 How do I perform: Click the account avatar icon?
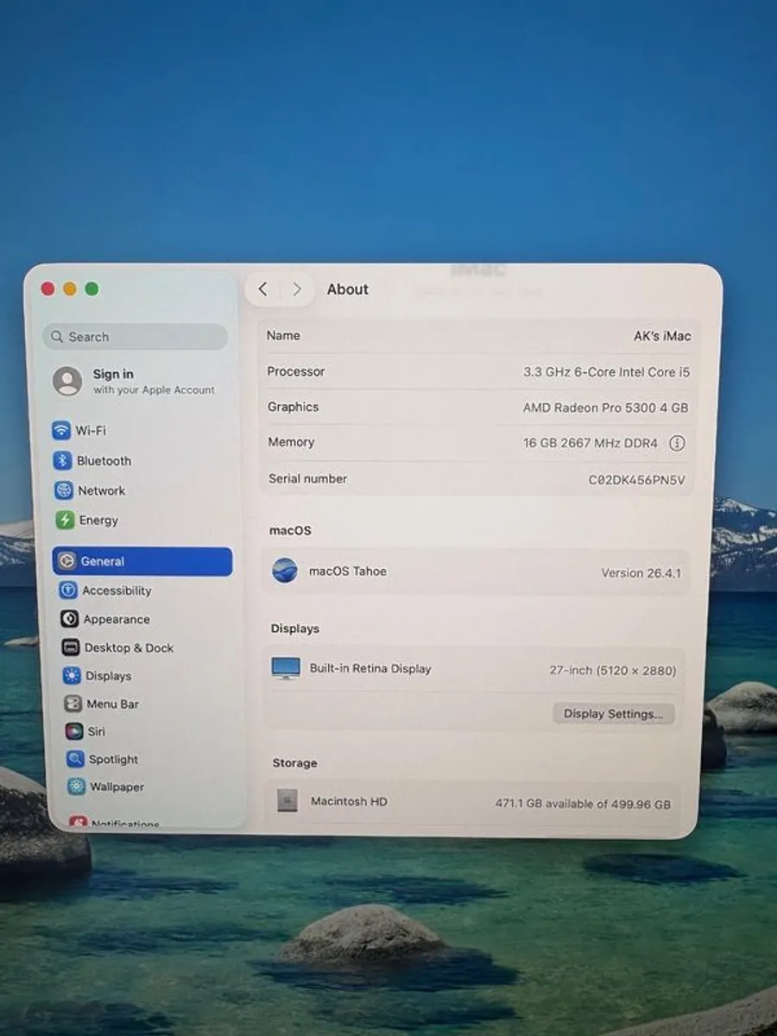coord(67,381)
